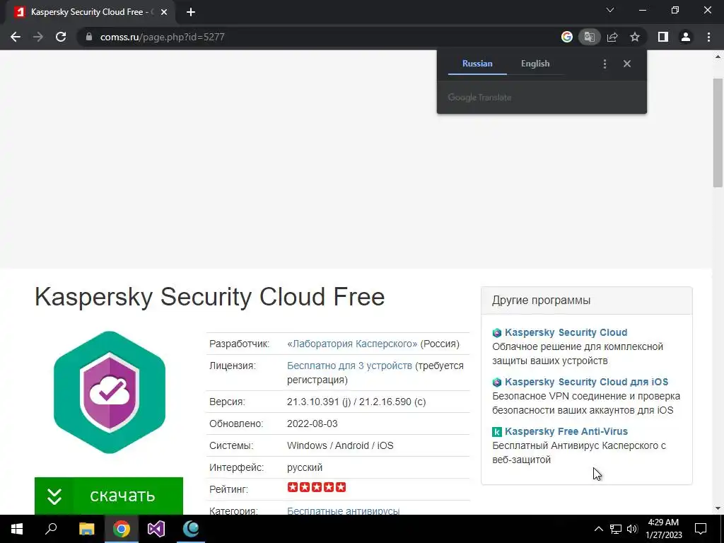
Task: Select English in the translate popup
Action: (535, 64)
